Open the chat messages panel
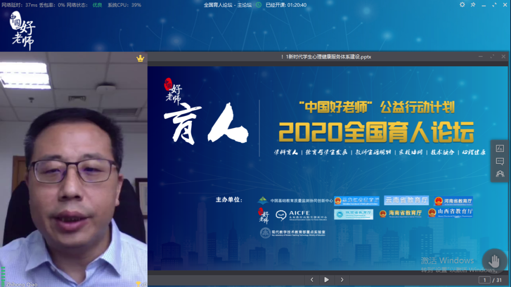The image size is (511, 287). pyautogui.click(x=500, y=161)
